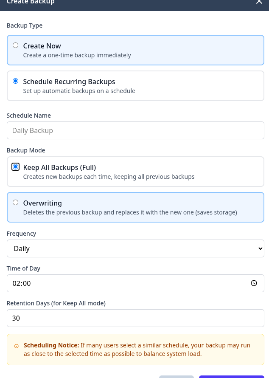This screenshot has width=269, height=378.
Task: Click the Backup Mode section label
Action: pyautogui.click(x=26, y=150)
